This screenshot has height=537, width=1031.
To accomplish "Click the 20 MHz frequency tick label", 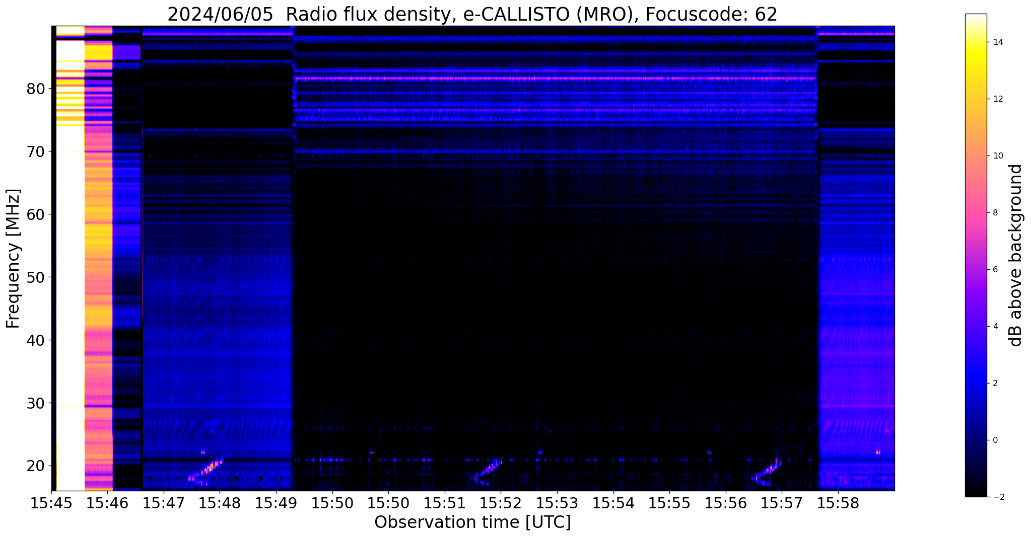I will 36,466.
